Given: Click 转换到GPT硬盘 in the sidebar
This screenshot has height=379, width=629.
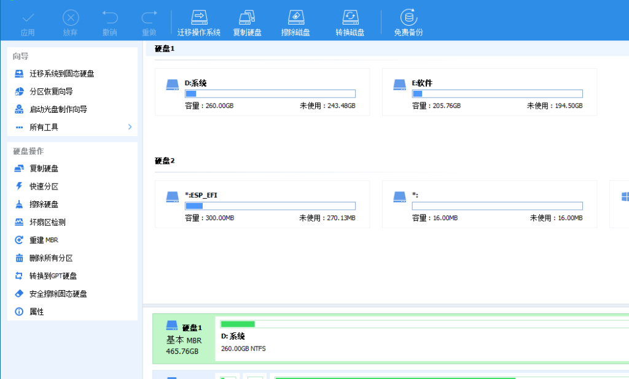Looking at the screenshot, I should [53, 276].
